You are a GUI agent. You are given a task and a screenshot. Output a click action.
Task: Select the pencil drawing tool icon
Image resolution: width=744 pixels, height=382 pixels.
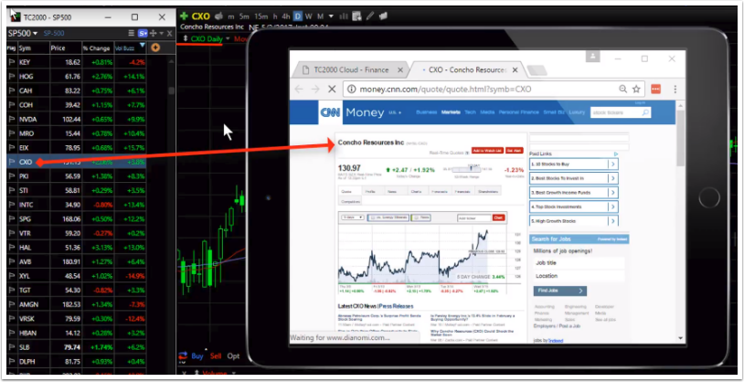369,16
